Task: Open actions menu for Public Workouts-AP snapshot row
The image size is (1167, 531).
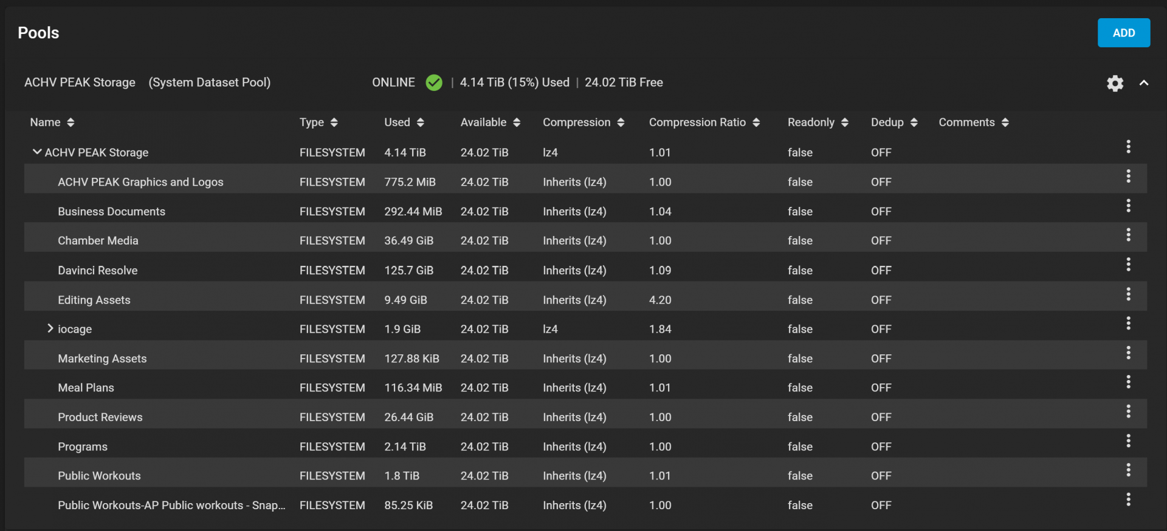Action: [1128, 499]
